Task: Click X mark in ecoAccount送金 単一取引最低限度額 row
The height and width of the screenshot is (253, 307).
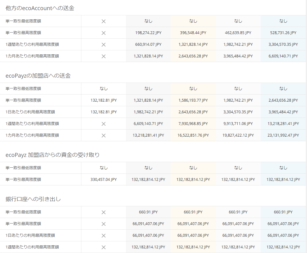Action: (x=103, y=21)
